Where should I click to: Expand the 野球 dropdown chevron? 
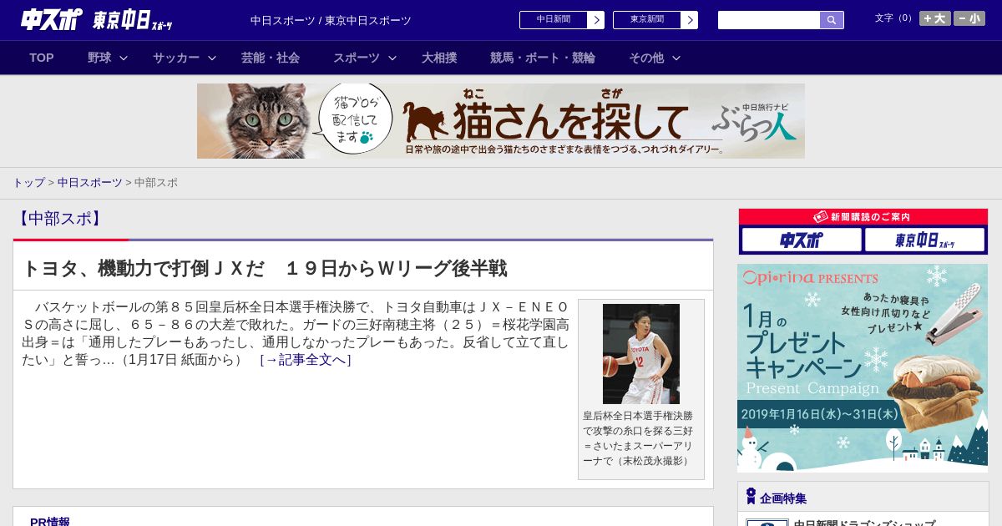click(x=124, y=58)
